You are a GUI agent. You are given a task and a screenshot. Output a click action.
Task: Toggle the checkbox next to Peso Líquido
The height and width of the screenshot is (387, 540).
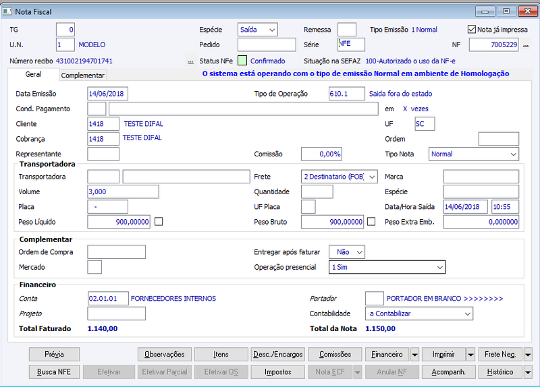tap(159, 222)
